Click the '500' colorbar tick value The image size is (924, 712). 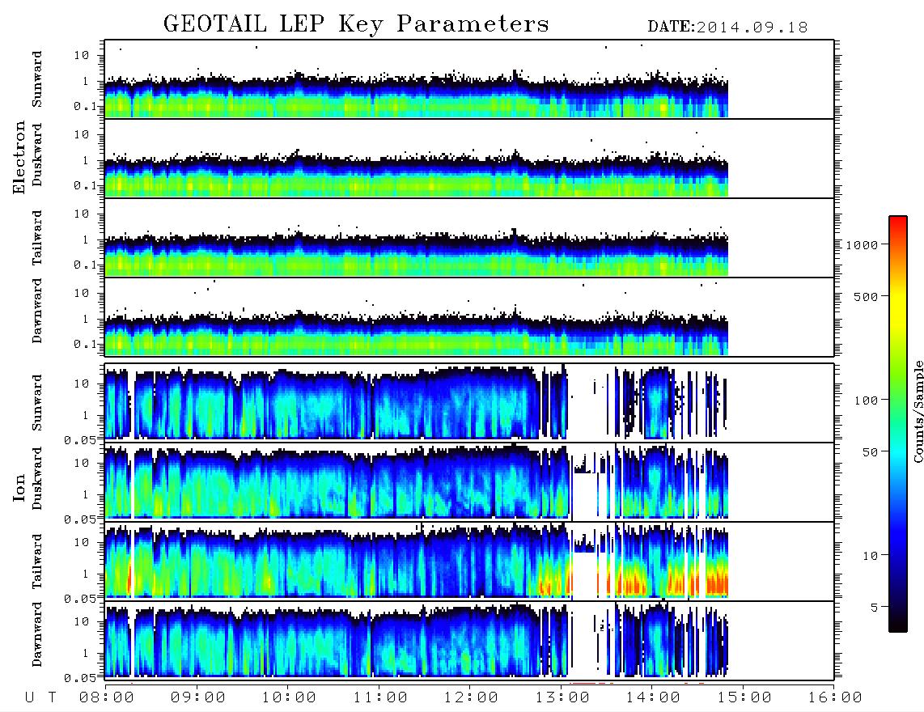[x=866, y=296]
